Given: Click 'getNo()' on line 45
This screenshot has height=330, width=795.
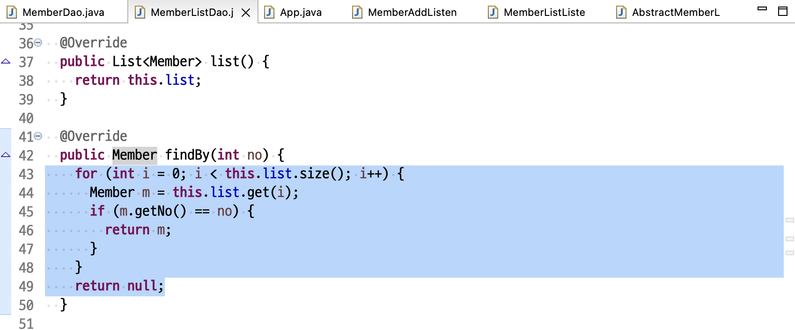Looking at the screenshot, I should click(x=161, y=211).
